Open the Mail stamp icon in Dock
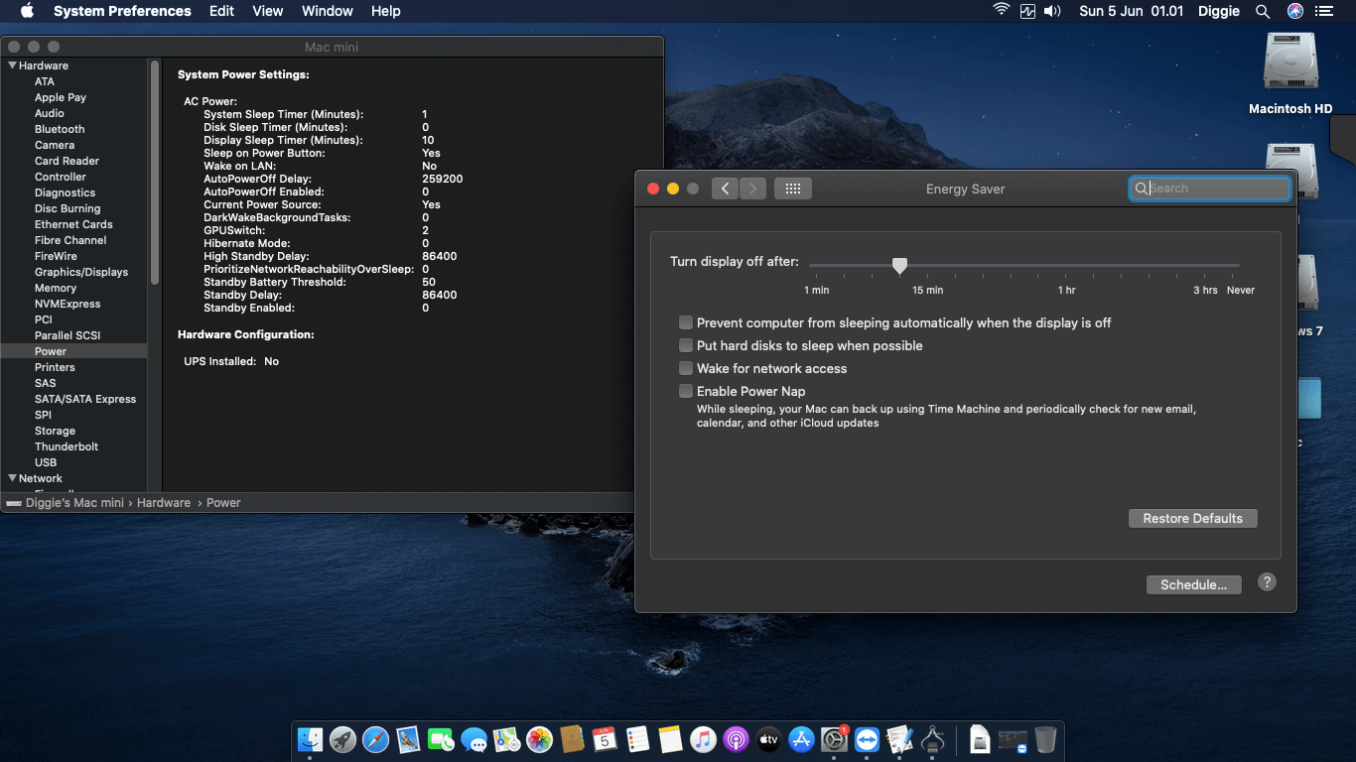This screenshot has height=762, width=1356. pyautogui.click(x=409, y=739)
